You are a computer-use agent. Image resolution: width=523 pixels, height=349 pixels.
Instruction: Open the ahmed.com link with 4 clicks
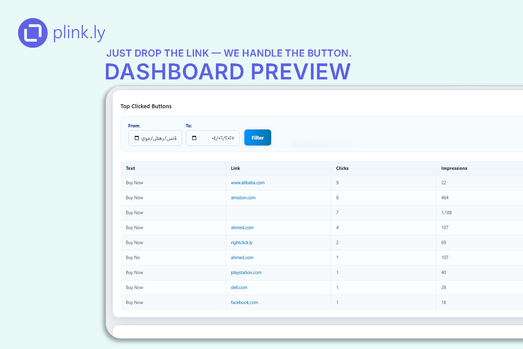point(242,228)
